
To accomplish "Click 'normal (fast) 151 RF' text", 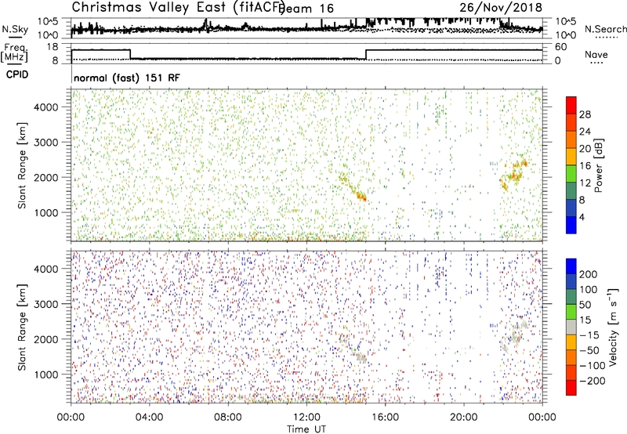I will [x=127, y=78].
